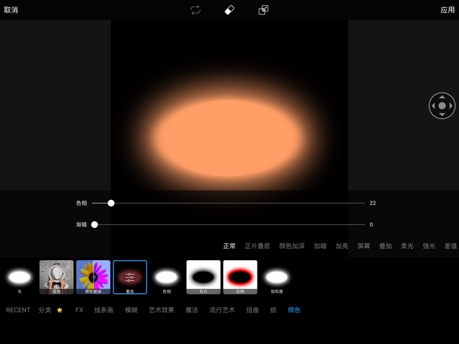
Task: Select the eraser tool in top bar
Action: click(x=229, y=10)
